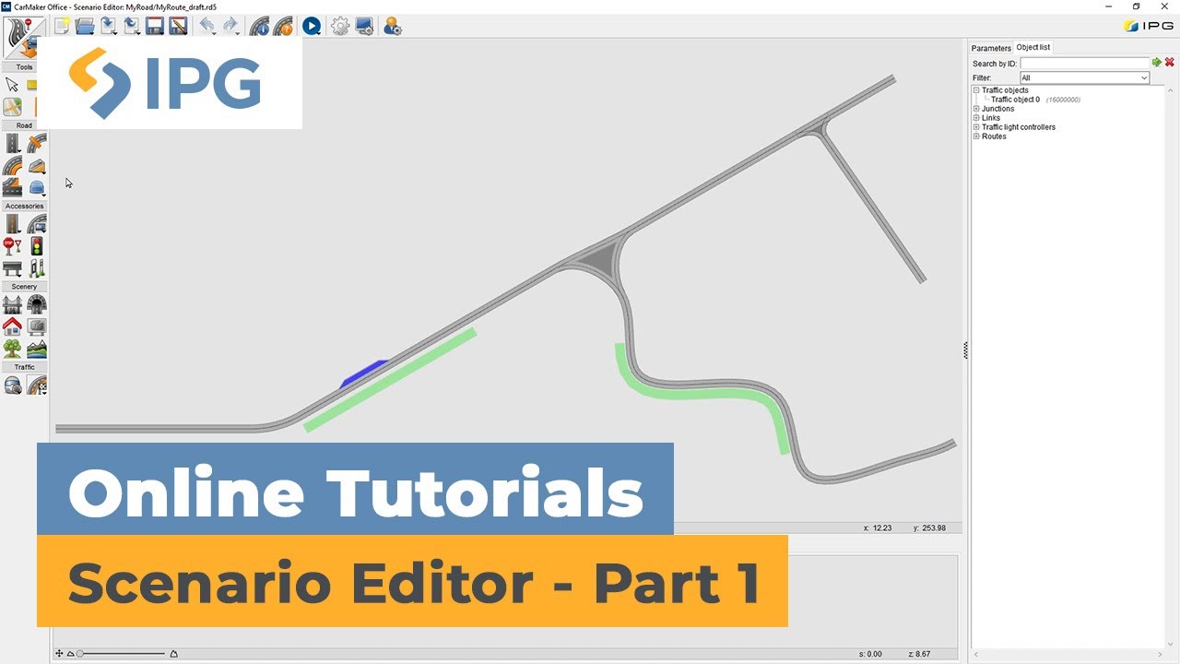The image size is (1180, 664).
Task: Select the bridge scenery tool
Action: point(13,304)
